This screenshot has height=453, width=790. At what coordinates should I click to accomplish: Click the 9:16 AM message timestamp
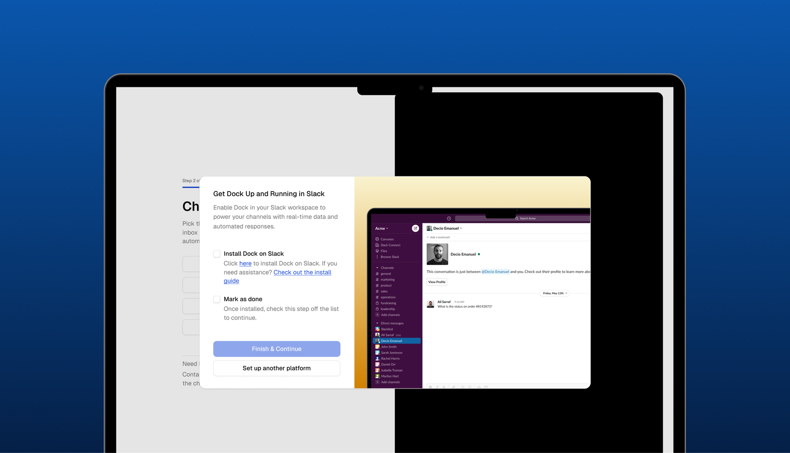459,302
